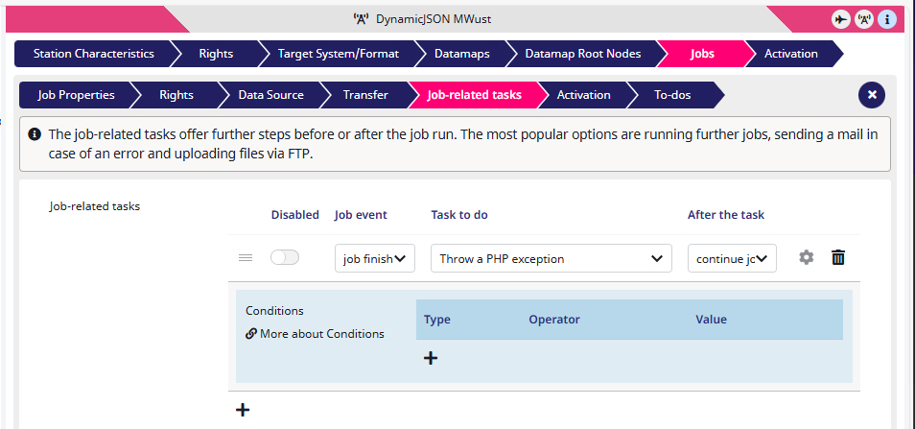Viewport: 915px width, 429px height.
Task: Select the Target System/Format step
Action: 338,54
